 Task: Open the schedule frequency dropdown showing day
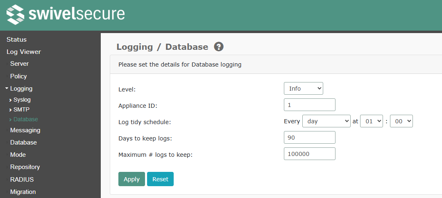(326, 121)
